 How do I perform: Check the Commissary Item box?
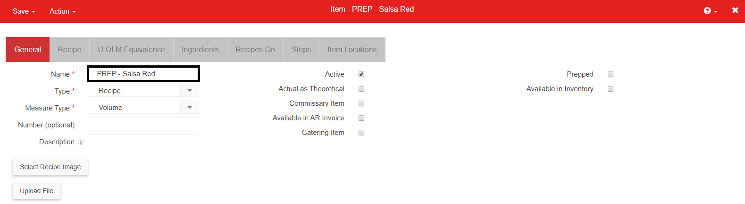(361, 103)
